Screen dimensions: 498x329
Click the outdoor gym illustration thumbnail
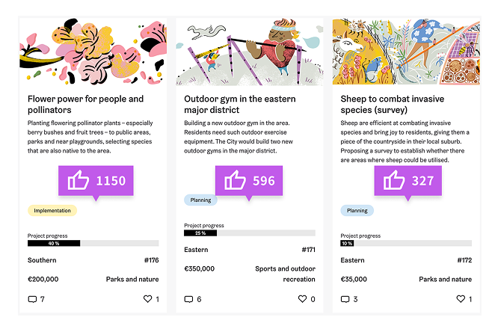[x=249, y=51]
